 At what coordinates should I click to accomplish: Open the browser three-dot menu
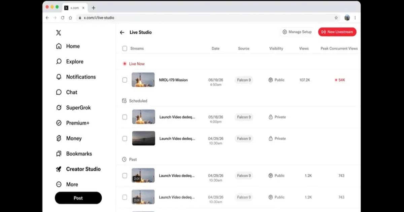tap(355, 18)
